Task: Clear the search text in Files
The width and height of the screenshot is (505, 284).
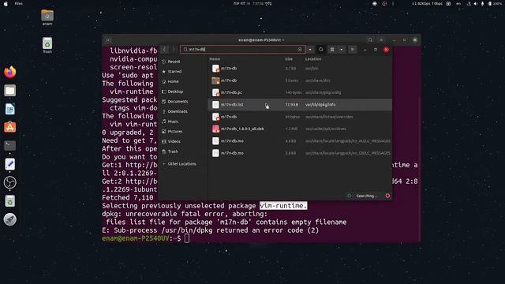Action: pyautogui.click(x=300, y=49)
